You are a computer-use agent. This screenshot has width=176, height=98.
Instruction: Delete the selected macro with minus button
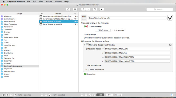[46, 95]
